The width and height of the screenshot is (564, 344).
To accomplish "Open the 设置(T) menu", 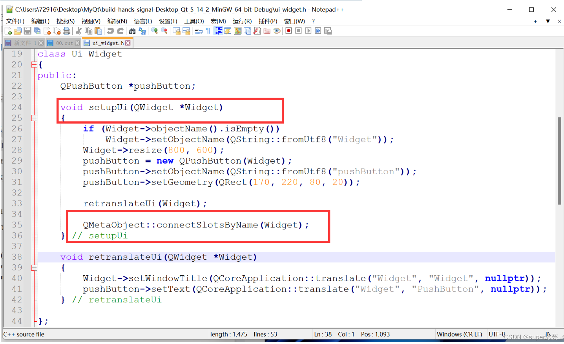I will 168,21.
